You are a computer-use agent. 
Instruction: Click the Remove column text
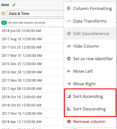coord(89,122)
